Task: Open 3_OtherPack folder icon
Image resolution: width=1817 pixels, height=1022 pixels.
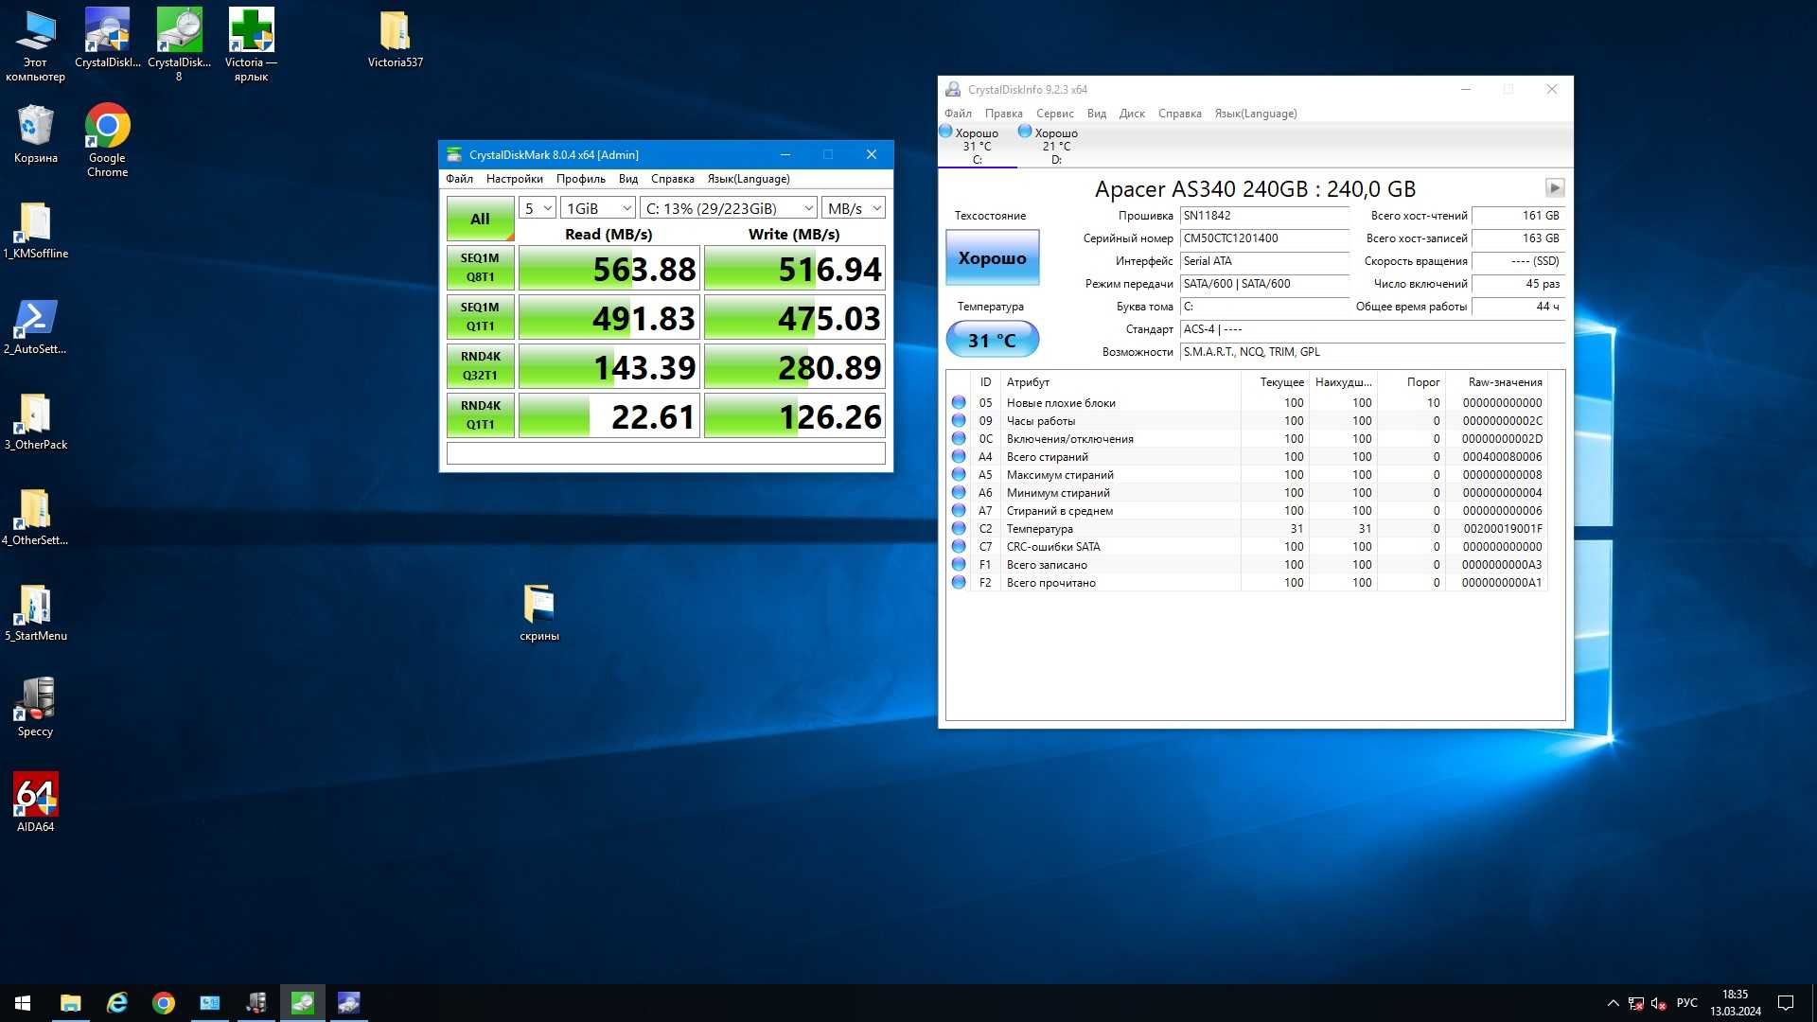Action: (35, 421)
